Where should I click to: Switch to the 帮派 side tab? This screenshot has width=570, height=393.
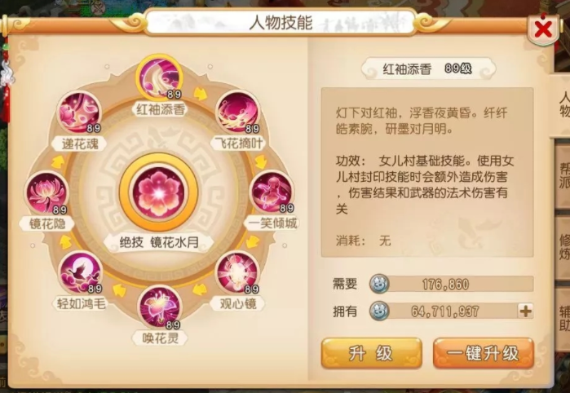(x=563, y=174)
